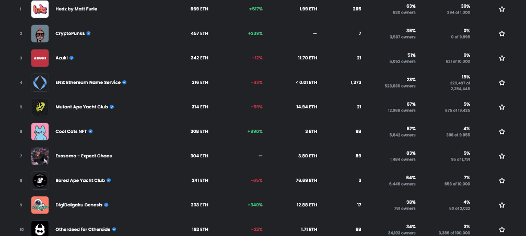Star the Cool Cats NFT collection
This screenshot has height=236, width=526.
(x=501, y=131)
